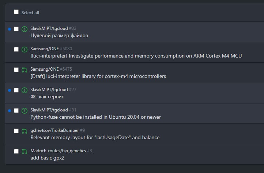The image size is (264, 173).
Task: Click pull request icon for TroikaDumper #9
Action: click(24, 131)
